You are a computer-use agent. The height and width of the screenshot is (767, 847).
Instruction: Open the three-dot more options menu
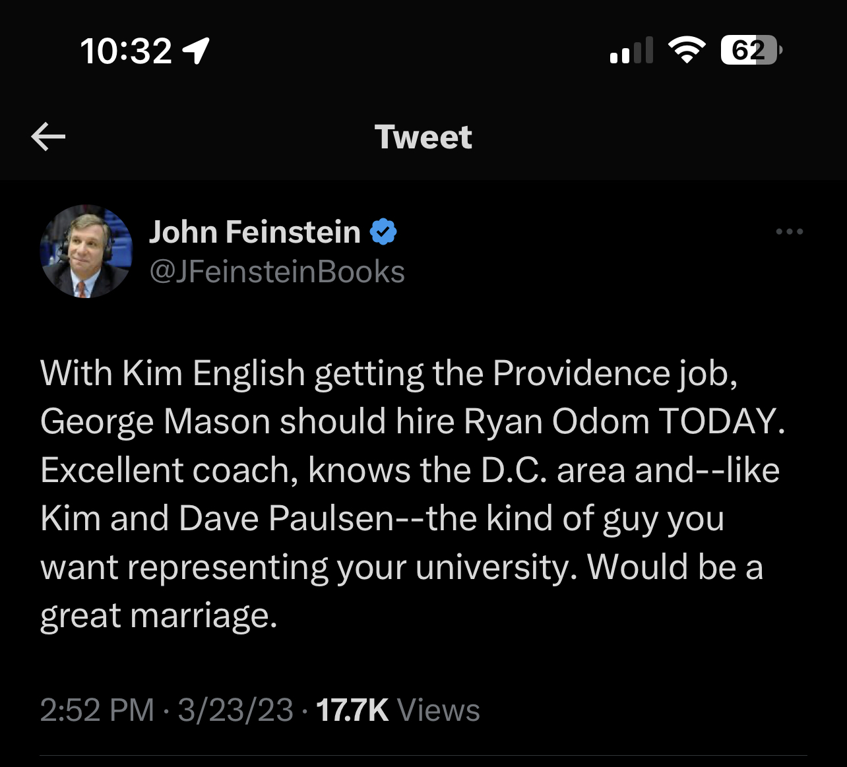tap(790, 231)
